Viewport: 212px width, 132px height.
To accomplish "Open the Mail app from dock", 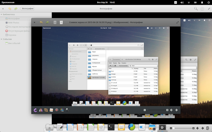I will pyautogui.click(x=121, y=127).
